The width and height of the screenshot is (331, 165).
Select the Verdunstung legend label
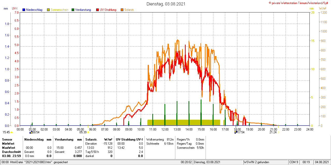(x=83, y=10)
